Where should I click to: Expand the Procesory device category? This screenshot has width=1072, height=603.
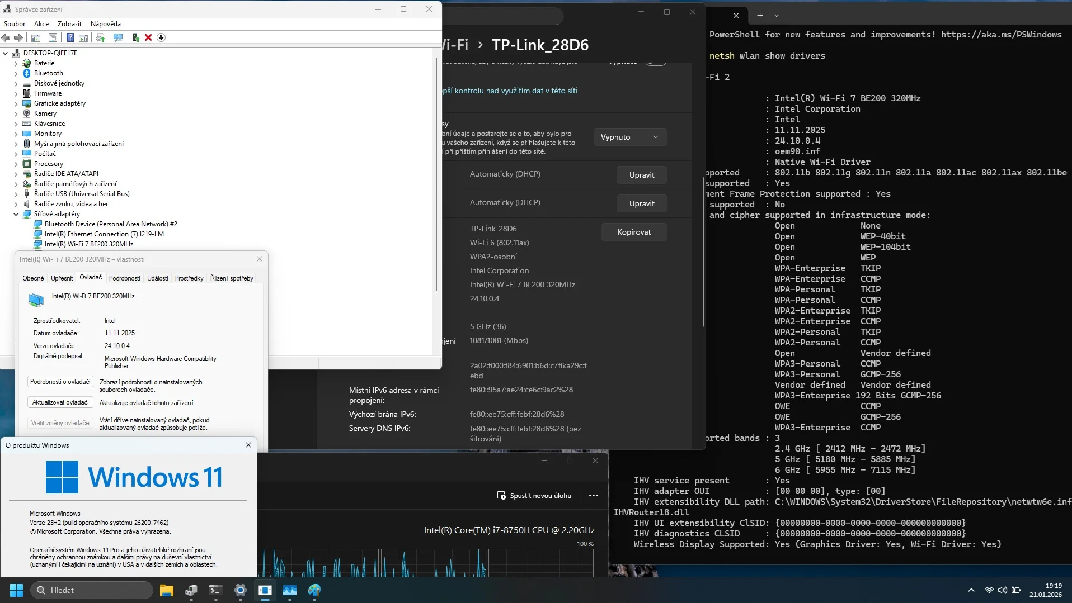[16, 164]
